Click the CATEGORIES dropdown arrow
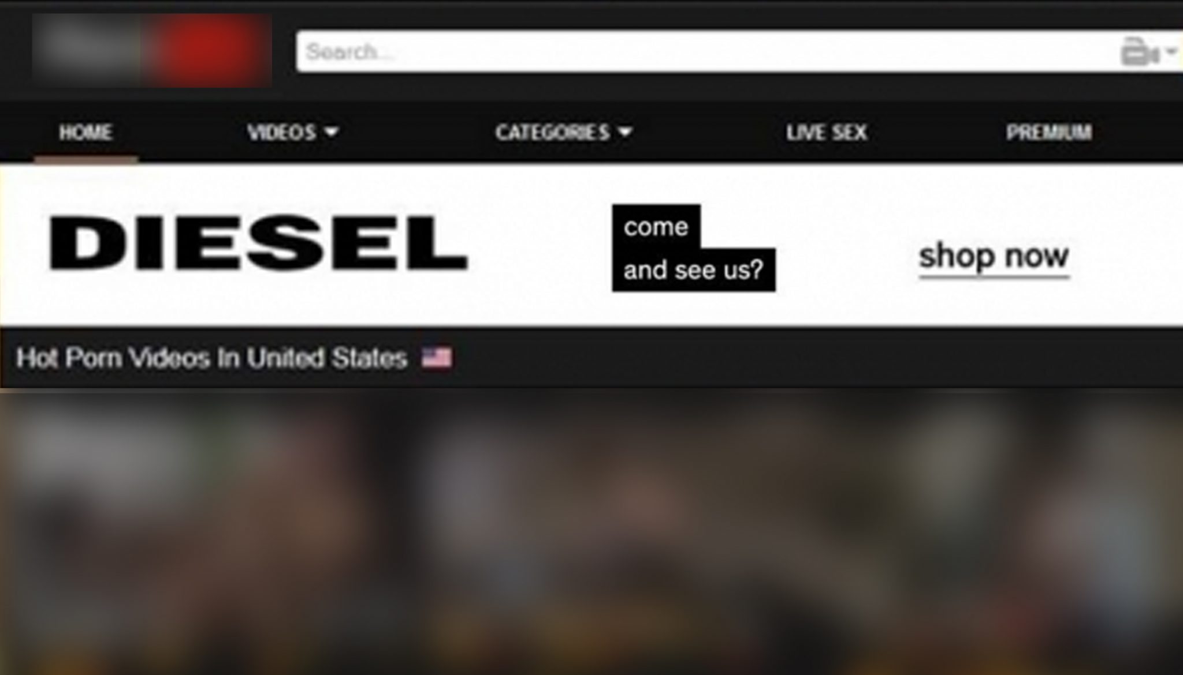Viewport: 1183px width, 675px height. point(626,132)
